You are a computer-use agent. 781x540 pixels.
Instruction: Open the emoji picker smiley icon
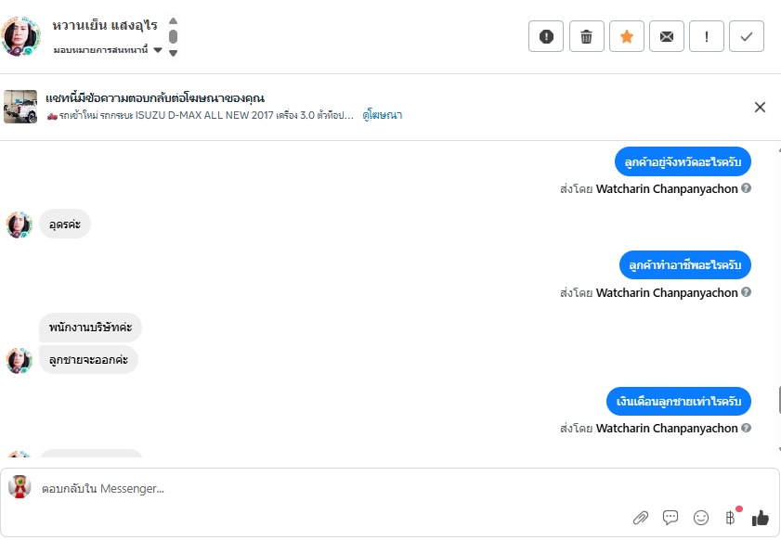click(701, 518)
